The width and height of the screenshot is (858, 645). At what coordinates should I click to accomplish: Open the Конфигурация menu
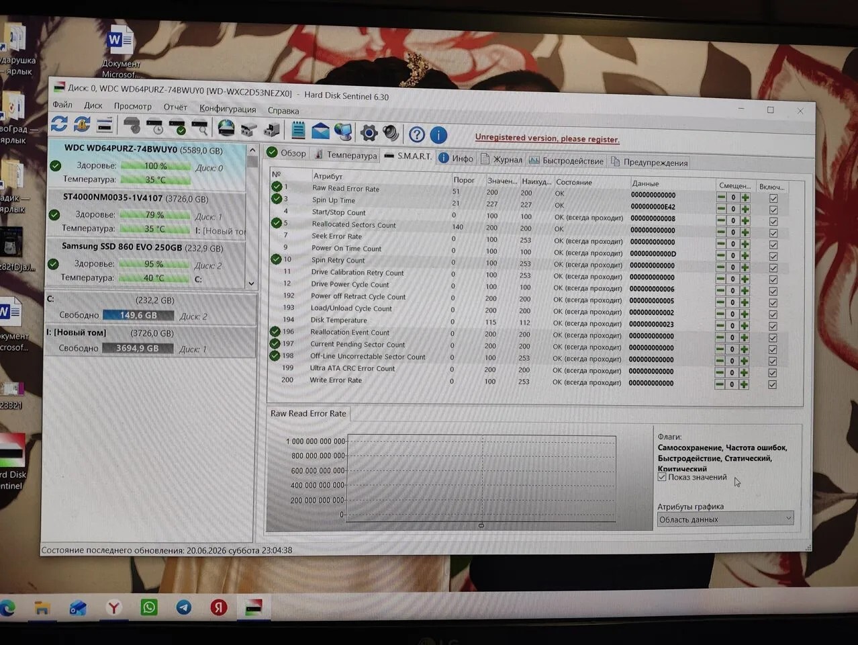[228, 109]
